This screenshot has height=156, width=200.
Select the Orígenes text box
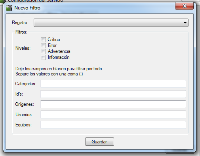click(x=113, y=104)
